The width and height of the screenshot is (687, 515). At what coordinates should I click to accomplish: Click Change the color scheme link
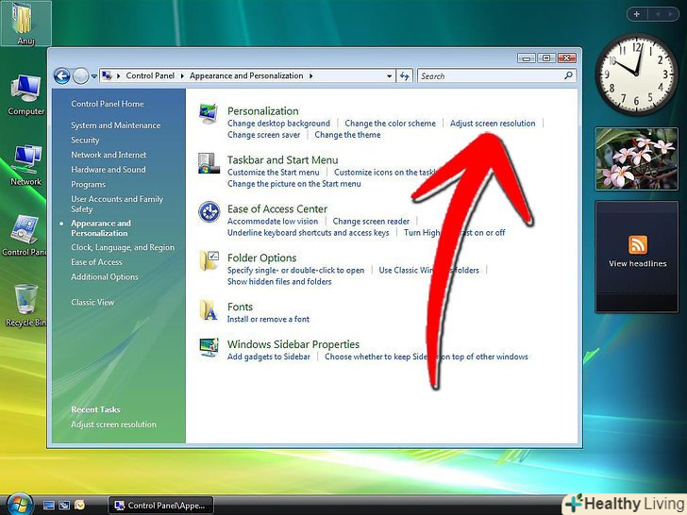[x=390, y=124]
